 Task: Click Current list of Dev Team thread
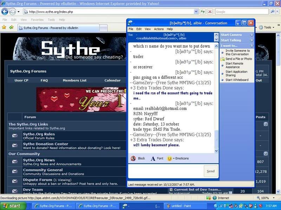click(x=197, y=189)
